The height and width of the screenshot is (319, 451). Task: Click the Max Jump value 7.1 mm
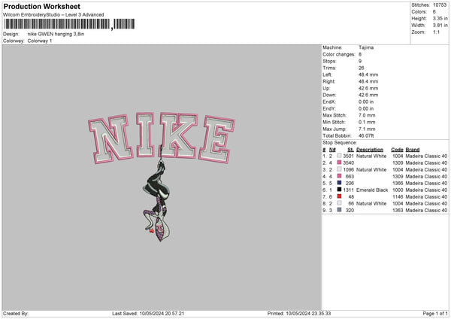click(367, 129)
